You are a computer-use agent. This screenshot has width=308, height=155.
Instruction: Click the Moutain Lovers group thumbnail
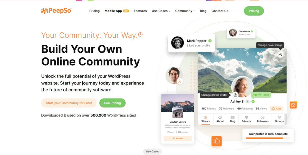[x=178, y=113]
